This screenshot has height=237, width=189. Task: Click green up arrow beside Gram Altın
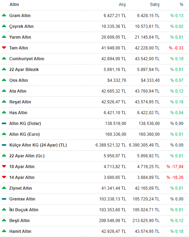click(x=4, y=15)
